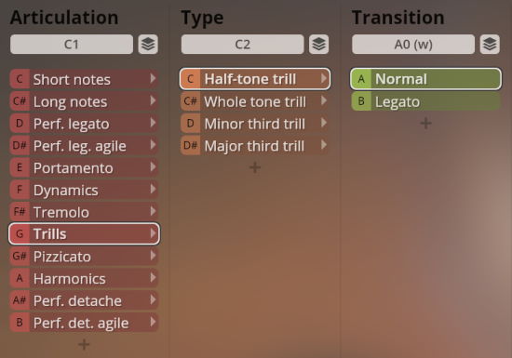Click the layers icon next to Type C2
Image resolution: width=512 pixels, height=358 pixels.
(318, 44)
